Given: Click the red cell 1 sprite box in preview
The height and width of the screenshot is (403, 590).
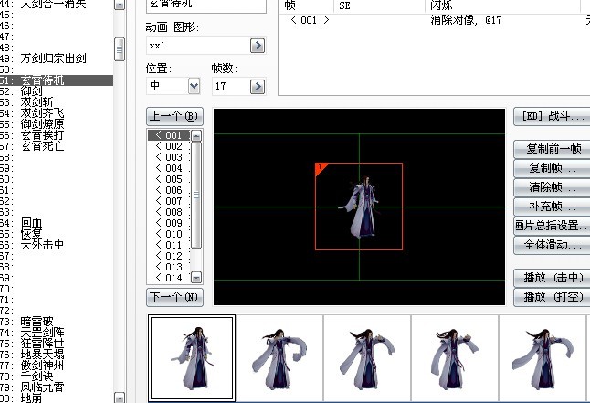Looking at the screenshot, I should pos(359,207).
